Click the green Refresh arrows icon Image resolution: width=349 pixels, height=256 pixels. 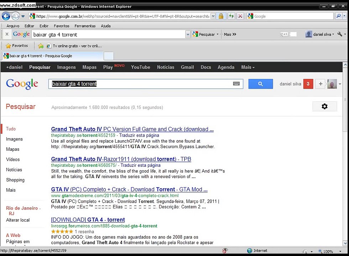pyautogui.click(x=231, y=16)
